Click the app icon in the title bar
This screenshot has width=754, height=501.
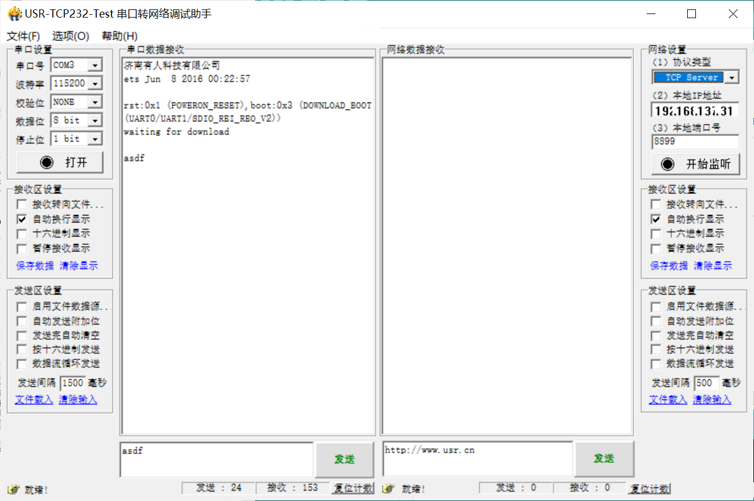tap(14, 13)
